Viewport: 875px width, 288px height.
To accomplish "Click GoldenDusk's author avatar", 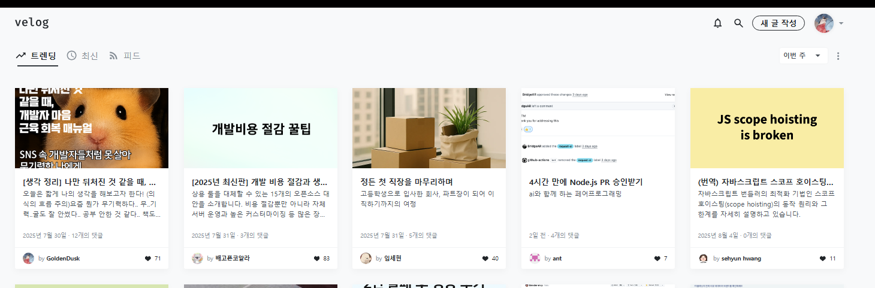I will click(28, 259).
